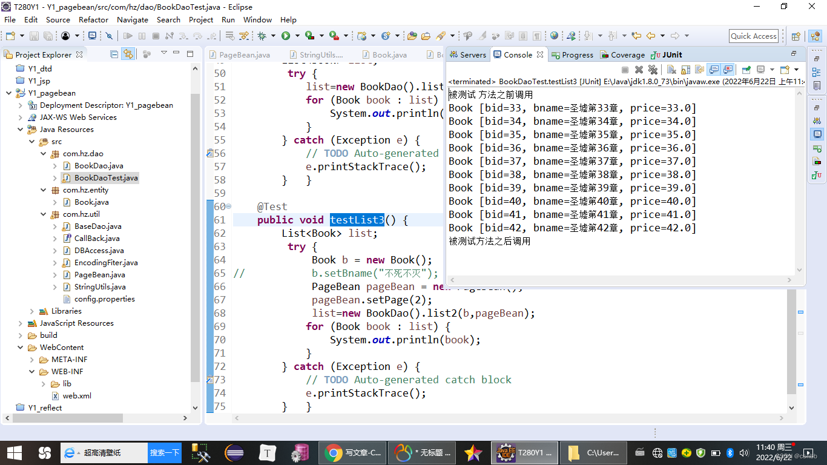The image size is (827, 465).
Task: Switch to the JUnit tab
Action: point(666,54)
